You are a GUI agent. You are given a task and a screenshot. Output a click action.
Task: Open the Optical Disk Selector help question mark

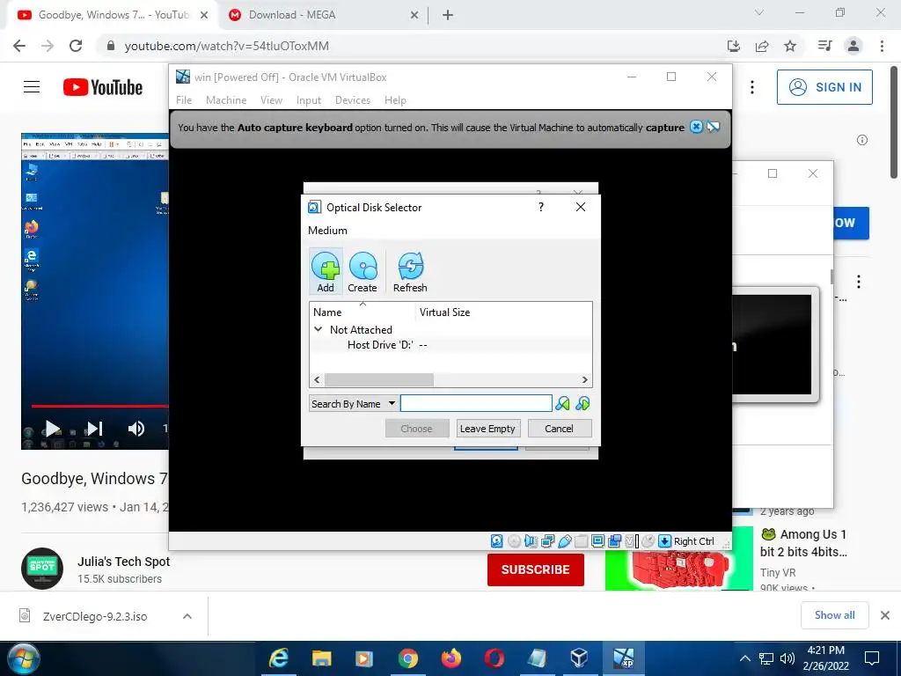pos(541,207)
